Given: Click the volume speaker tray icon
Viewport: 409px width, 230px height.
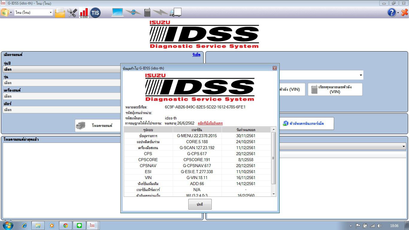Looking at the screenshot, I should coord(380,226).
